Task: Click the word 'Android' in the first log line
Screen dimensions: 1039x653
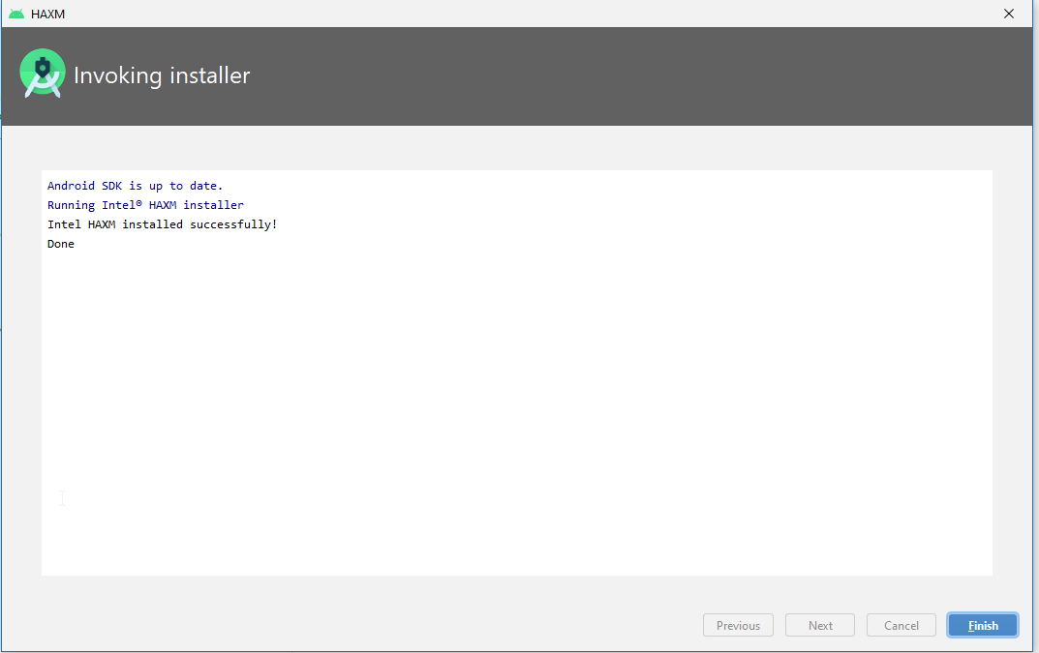Action: (71, 186)
